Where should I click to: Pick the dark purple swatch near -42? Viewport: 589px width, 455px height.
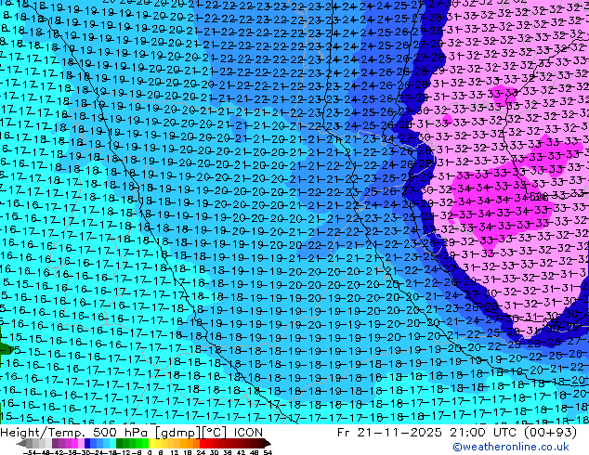[x=55, y=443]
